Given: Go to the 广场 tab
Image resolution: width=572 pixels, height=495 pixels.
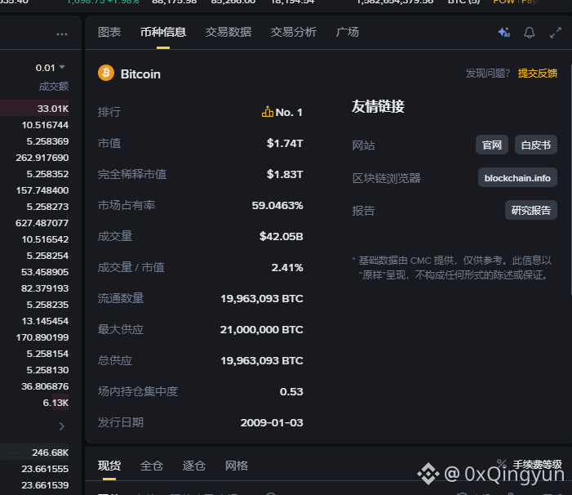Looking at the screenshot, I should click(x=348, y=32).
